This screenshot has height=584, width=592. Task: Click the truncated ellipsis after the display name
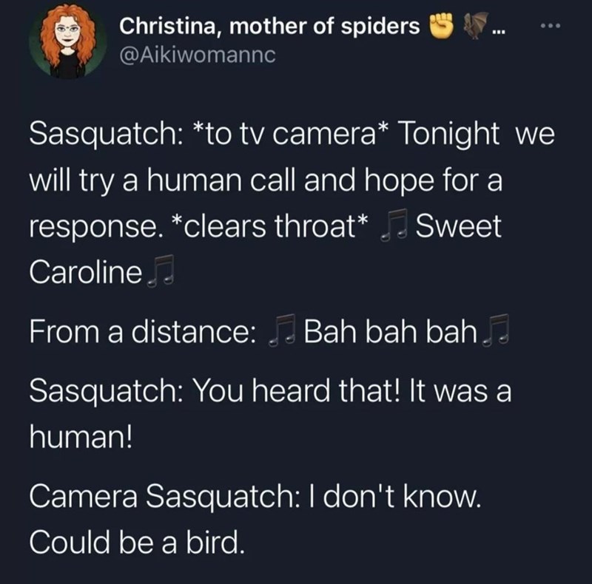[499, 30]
